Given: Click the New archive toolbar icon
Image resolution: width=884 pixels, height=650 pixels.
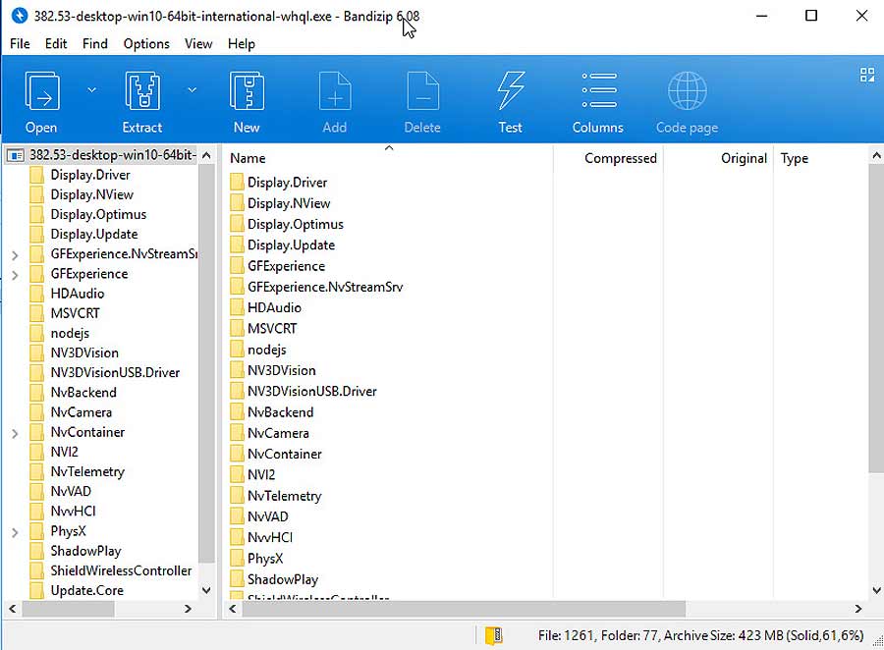Looking at the screenshot, I should [x=247, y=90].
